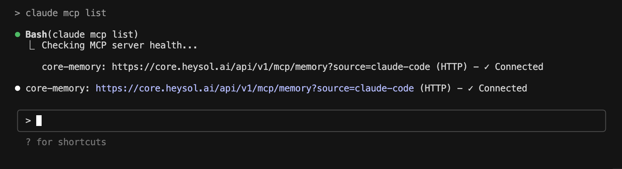Image resolution: width=622 pixels, height=169 pixels.
Task: Click the "? for shortcuts" hint
Action: 66,142
